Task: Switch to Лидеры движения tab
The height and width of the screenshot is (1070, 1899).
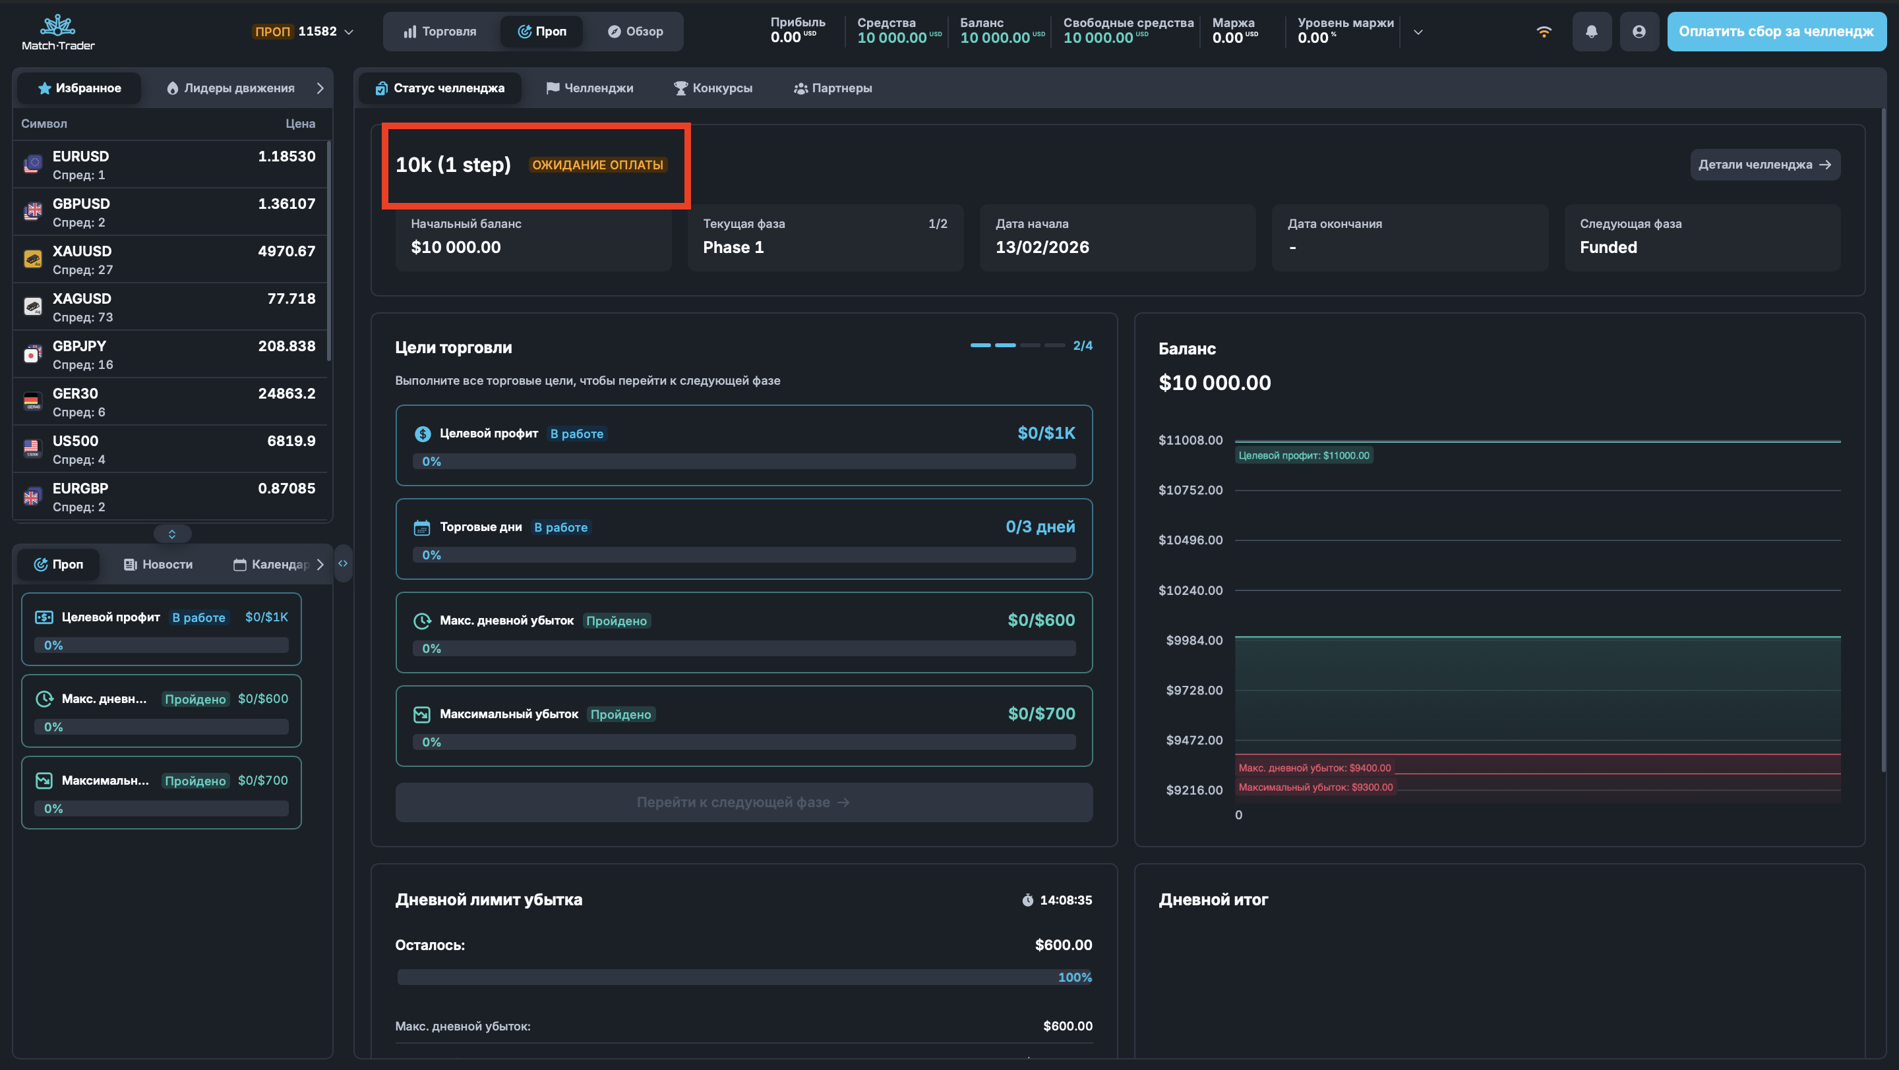Action: tap(231, 88)
